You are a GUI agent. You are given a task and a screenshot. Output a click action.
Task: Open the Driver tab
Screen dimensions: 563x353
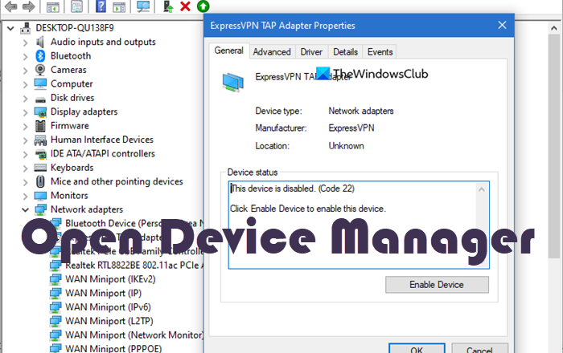pyautogui.click(x=311, y=52)
